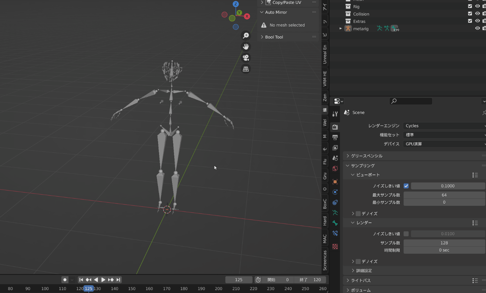This screenshot has width=486, height=293.
Task: Open the Zen sidebar tab
Action: tap(325, 97)
